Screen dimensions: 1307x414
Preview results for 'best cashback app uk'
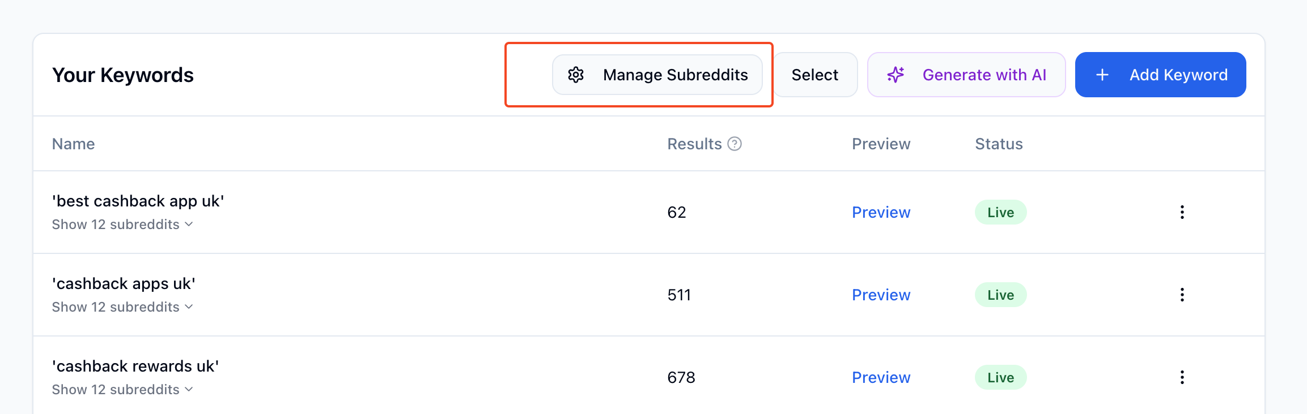point(881,212)
